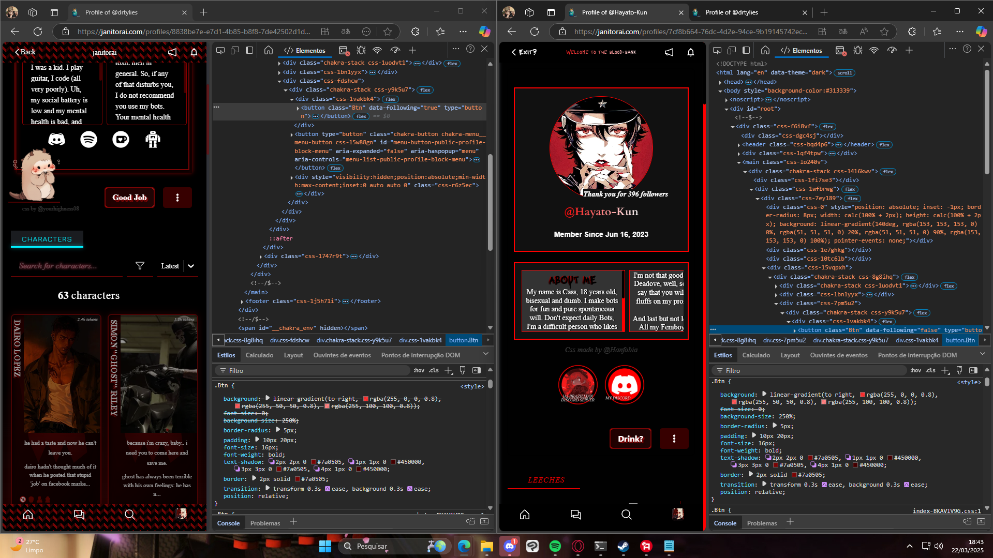Toggle the flex badge beside header css-bqd4p6
The image size is (993, 558).
[x=884, y=145]
